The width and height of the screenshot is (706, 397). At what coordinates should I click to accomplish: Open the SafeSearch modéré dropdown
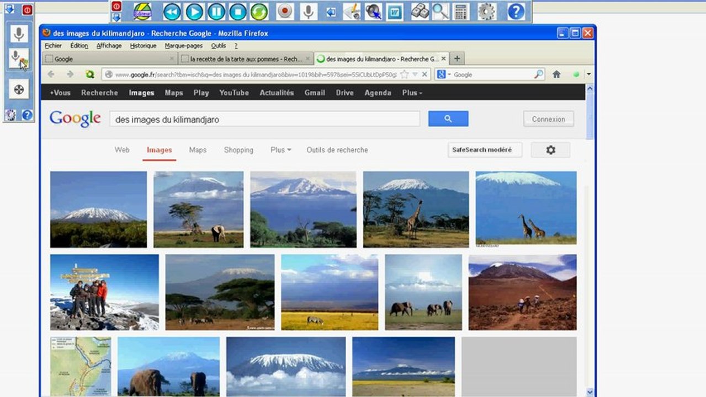[485, 150]
